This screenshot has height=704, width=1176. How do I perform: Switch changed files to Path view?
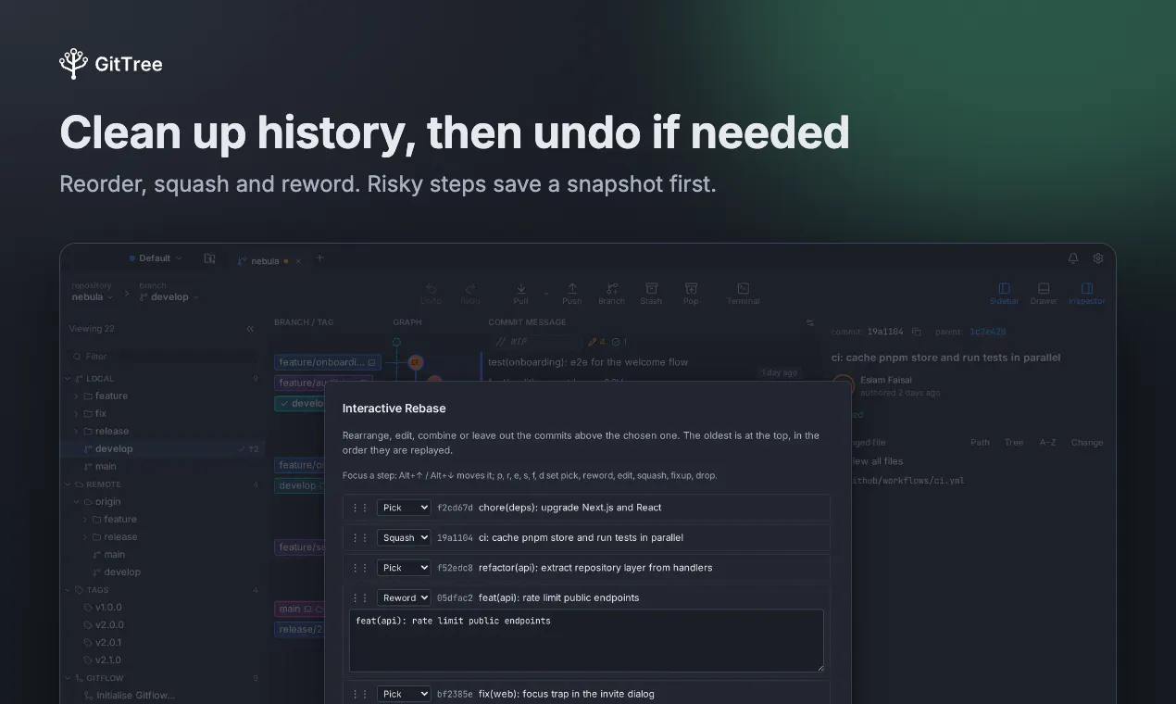tap(980, 443)
